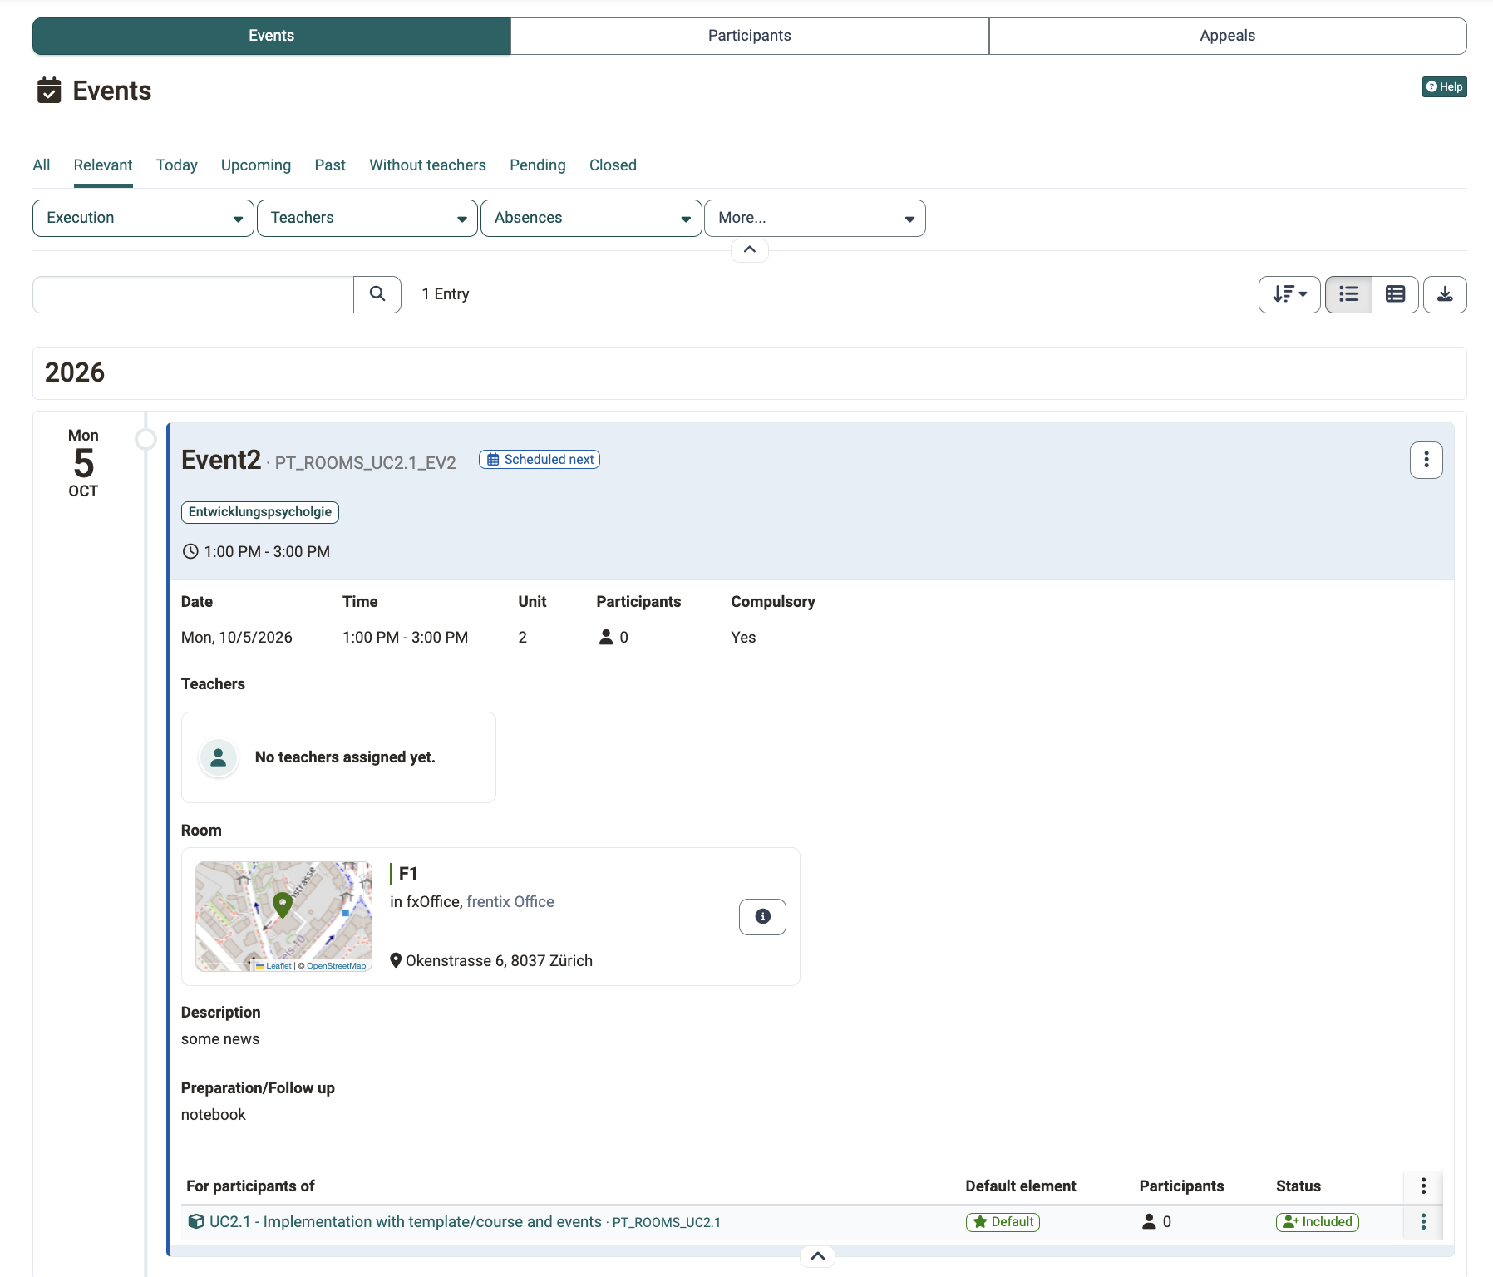Click the 1 Entry count label
1493x1277 pixels.
446,294
